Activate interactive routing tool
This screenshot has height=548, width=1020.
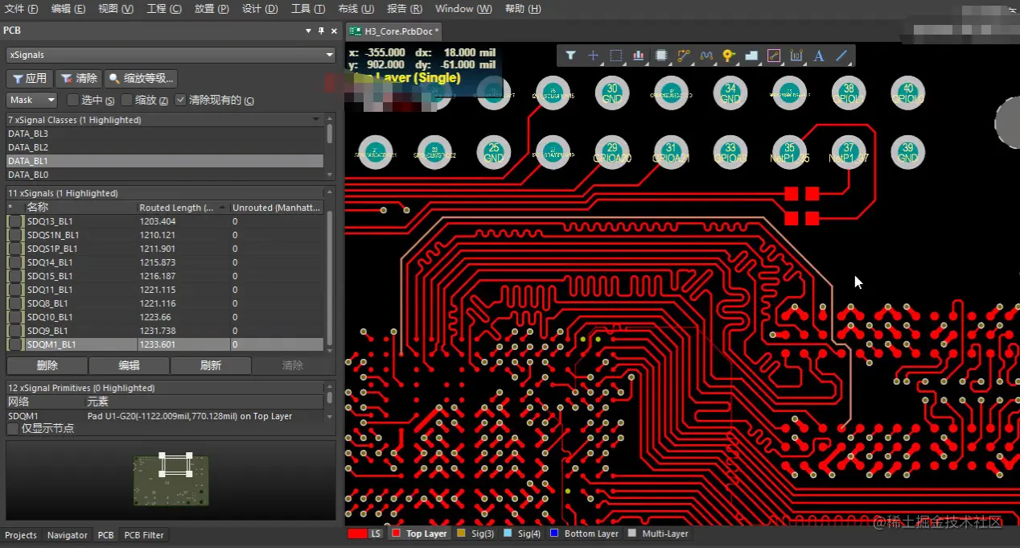click(x=684, y=56)
